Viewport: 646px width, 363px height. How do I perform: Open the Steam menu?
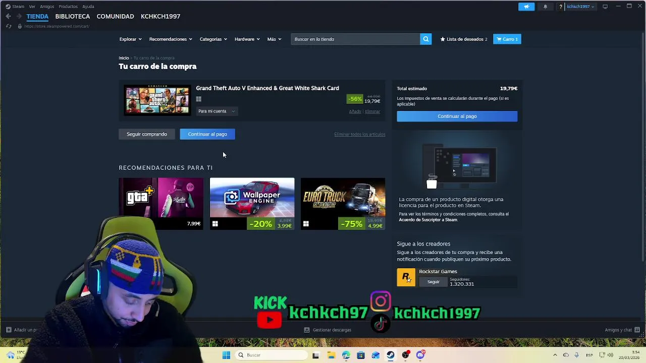18,7
